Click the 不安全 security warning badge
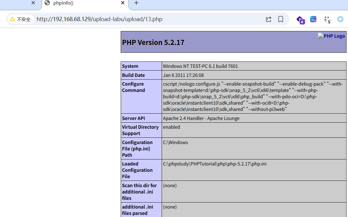 pos(20,19)
